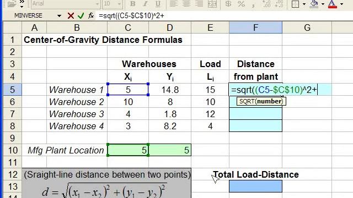Toggle Italic formatting
This screenshot has height=198, width=353.
146,4
